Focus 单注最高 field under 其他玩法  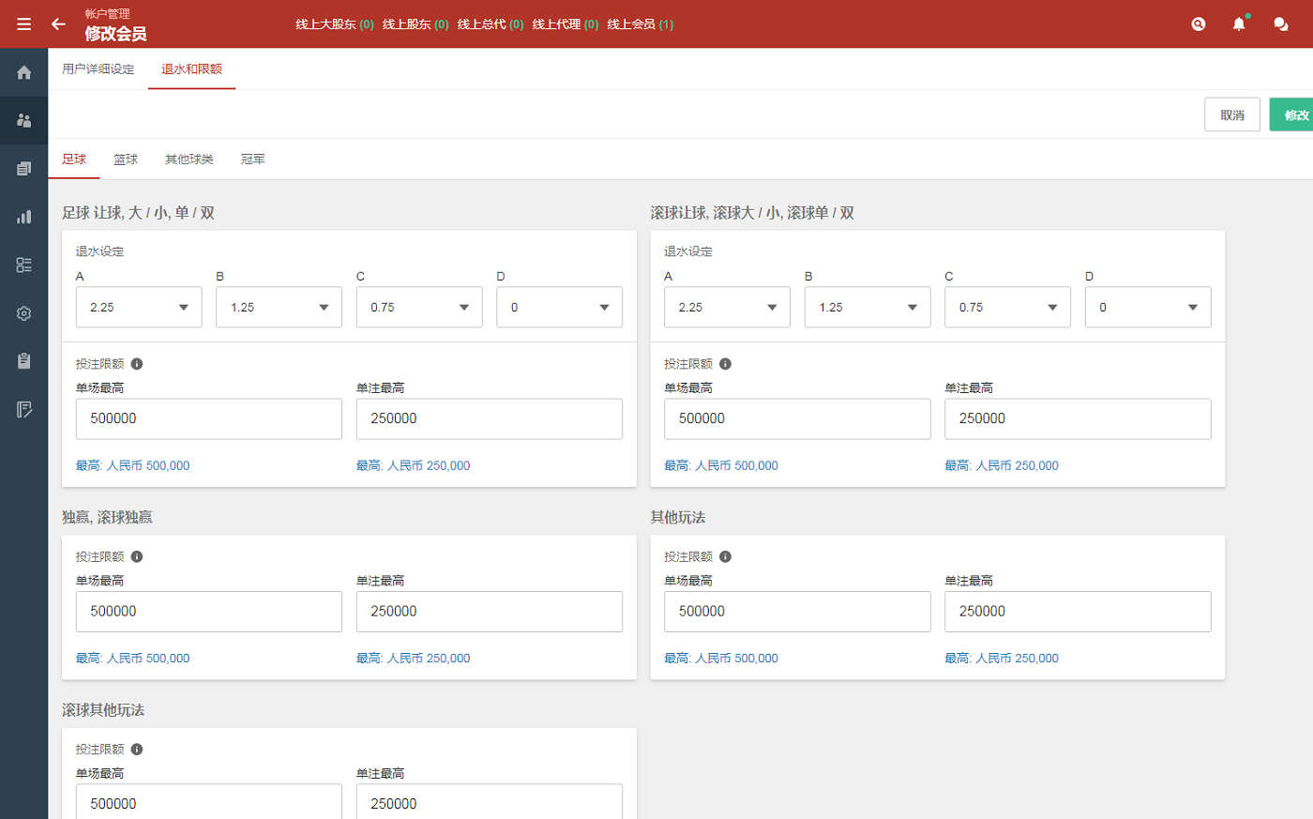click(x=1077, y=612)
